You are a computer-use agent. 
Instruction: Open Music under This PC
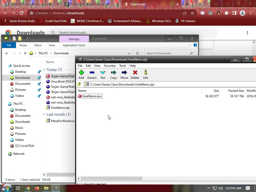point(19,128)
